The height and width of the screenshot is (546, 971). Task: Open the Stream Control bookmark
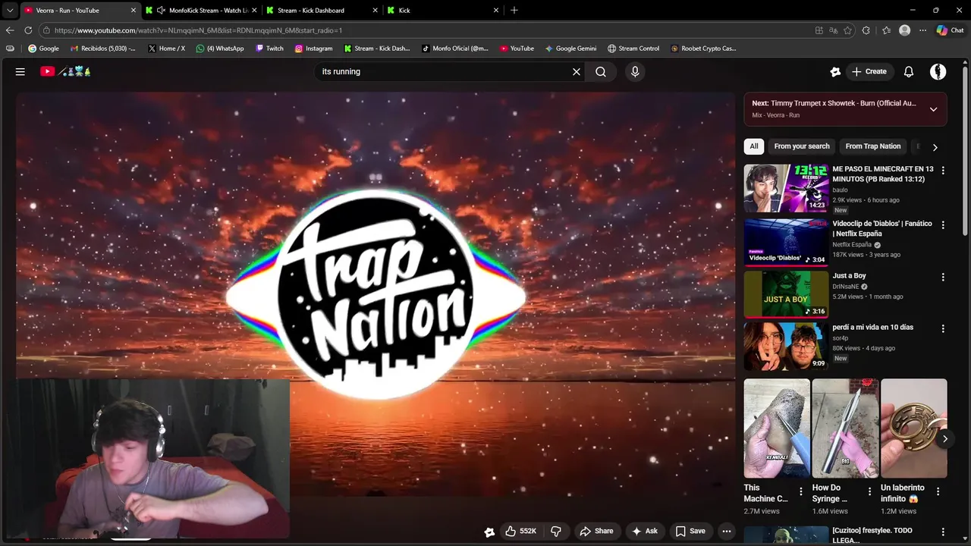(x=633, y=49)
